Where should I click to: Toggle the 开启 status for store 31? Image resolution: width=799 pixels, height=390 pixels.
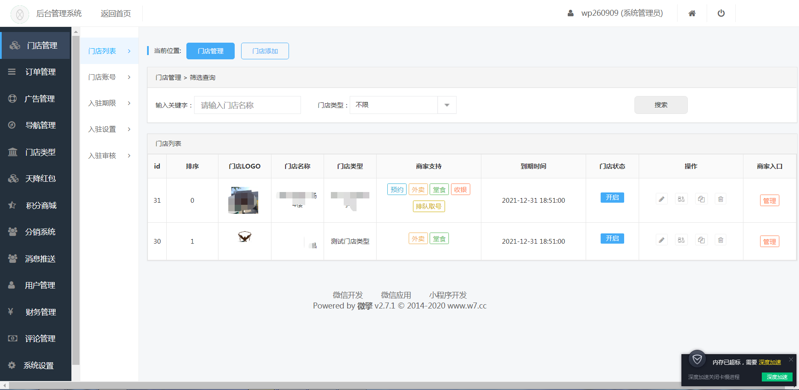[612, 197]
